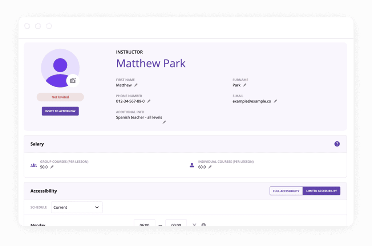Image resolution: width=372 pixels, height=246 pixels.
Task: Click the Not Invited status badge
Action: [x=60, y=97]
